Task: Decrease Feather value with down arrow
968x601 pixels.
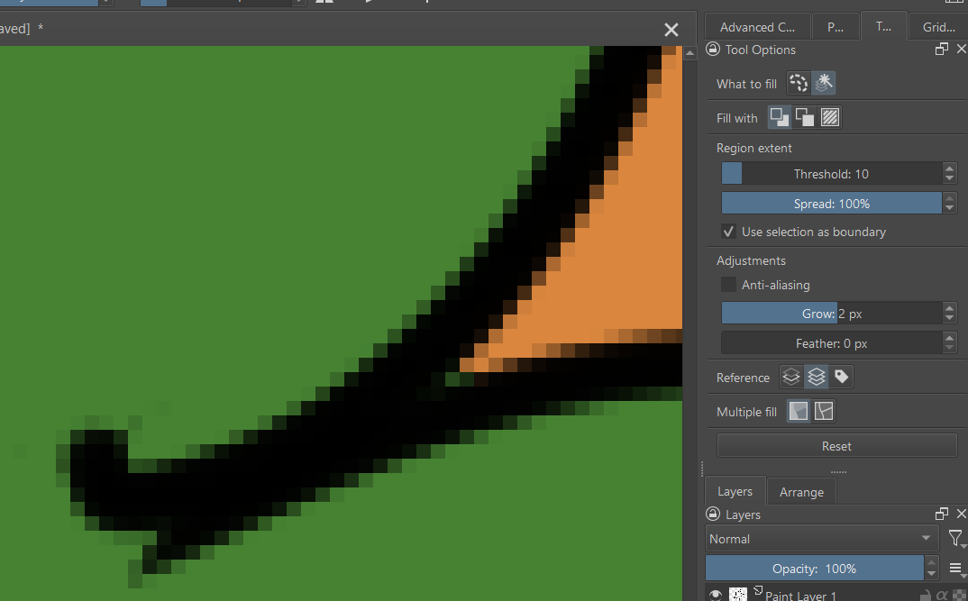Action: (x=949, y=348)
